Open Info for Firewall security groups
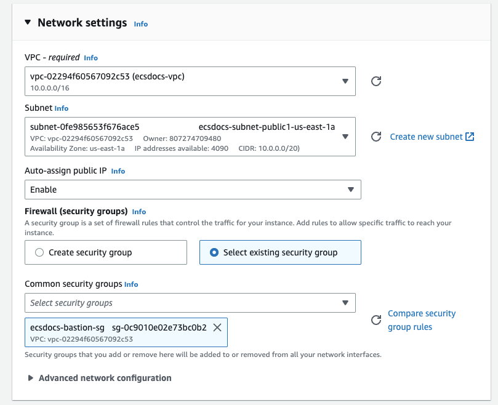 point(139,212)
